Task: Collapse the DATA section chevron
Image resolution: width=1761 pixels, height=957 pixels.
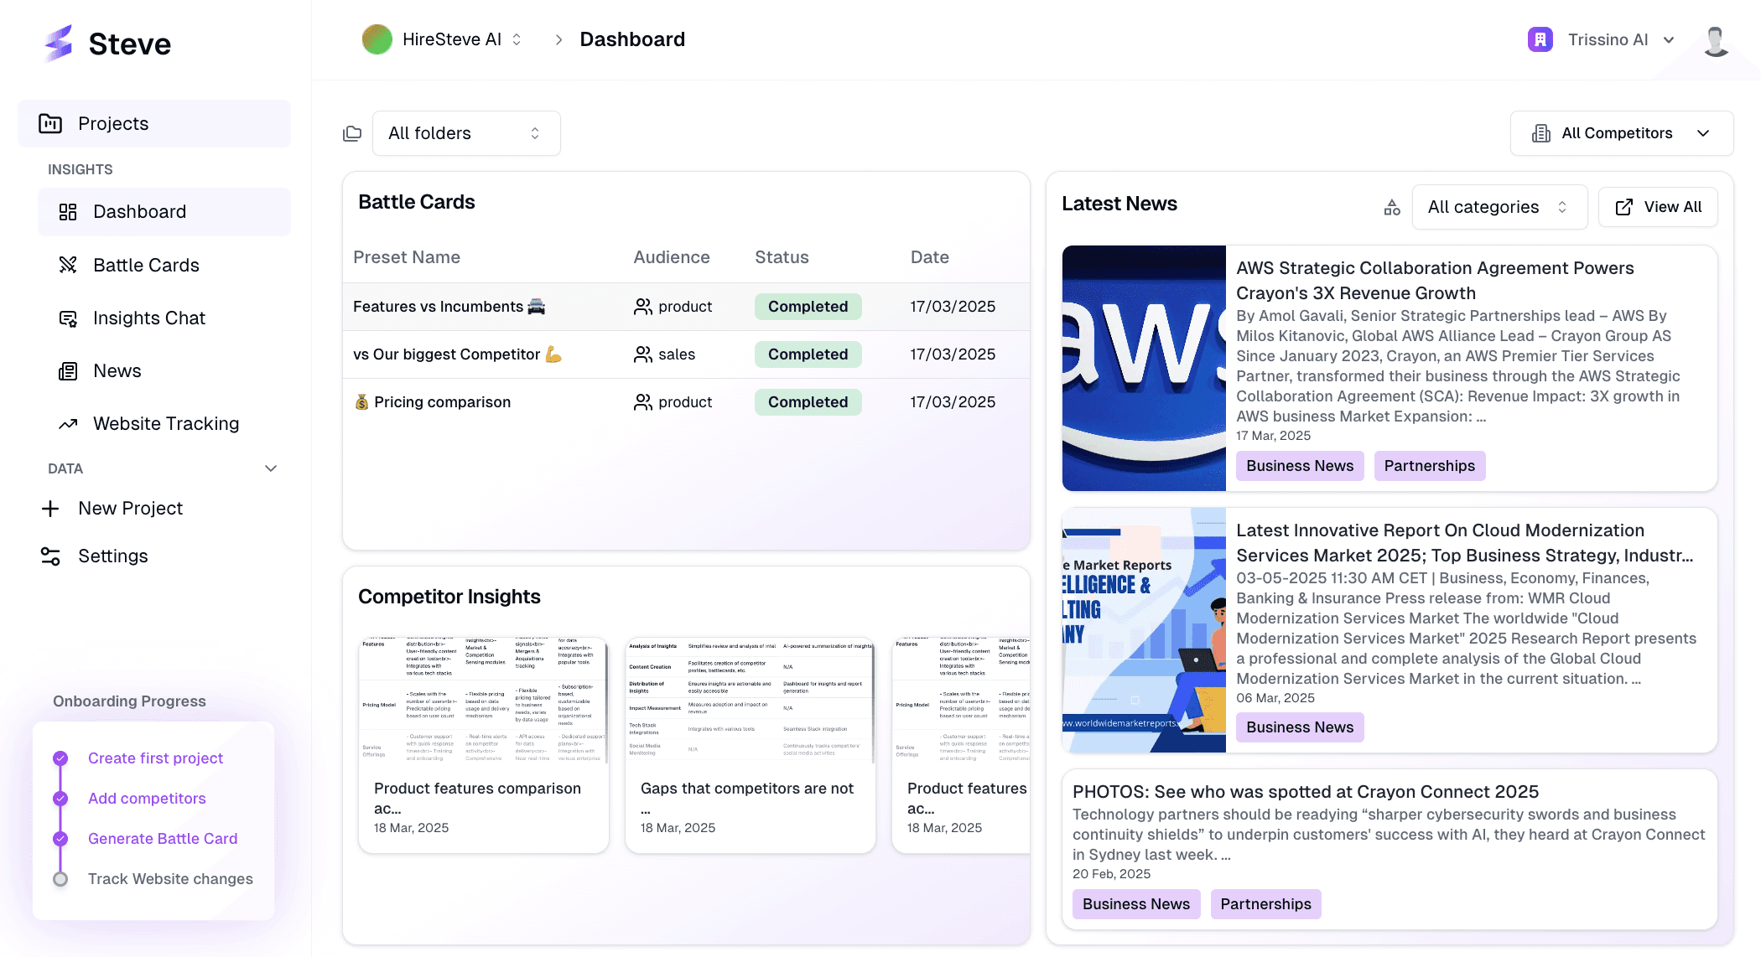Action: click(270, 468)
